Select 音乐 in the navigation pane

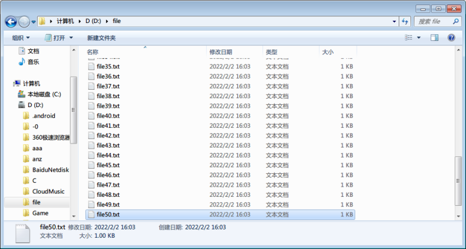point(33,62)
